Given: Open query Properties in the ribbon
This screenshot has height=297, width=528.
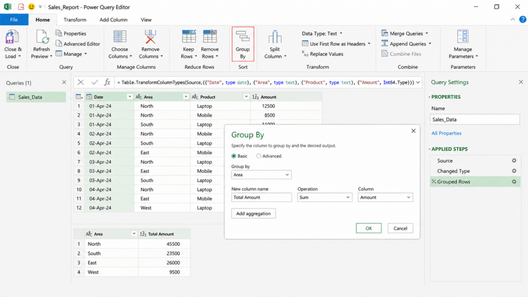Looking at the screenshot, I should point(71,34).
